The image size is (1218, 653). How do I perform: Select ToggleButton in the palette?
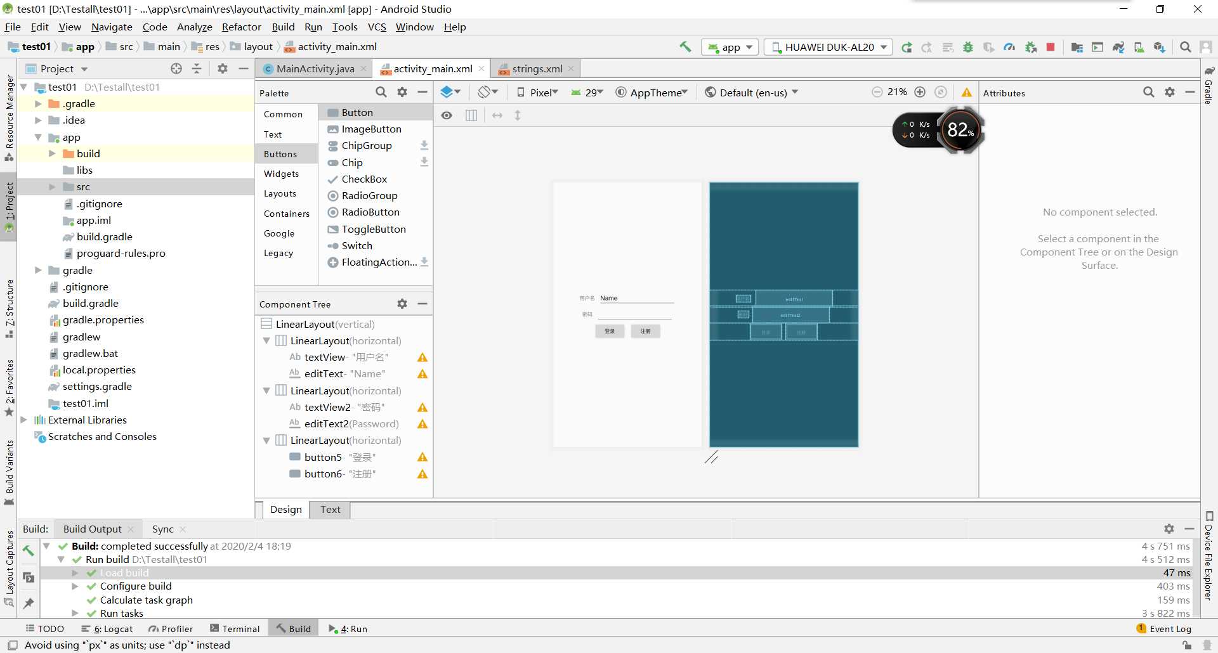coord(374,229)
